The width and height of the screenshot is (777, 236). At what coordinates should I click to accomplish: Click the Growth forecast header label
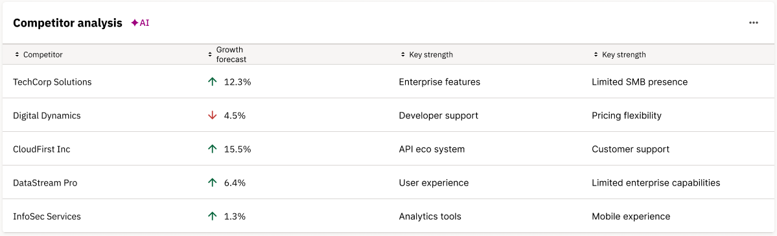click(x=231, y=54)
